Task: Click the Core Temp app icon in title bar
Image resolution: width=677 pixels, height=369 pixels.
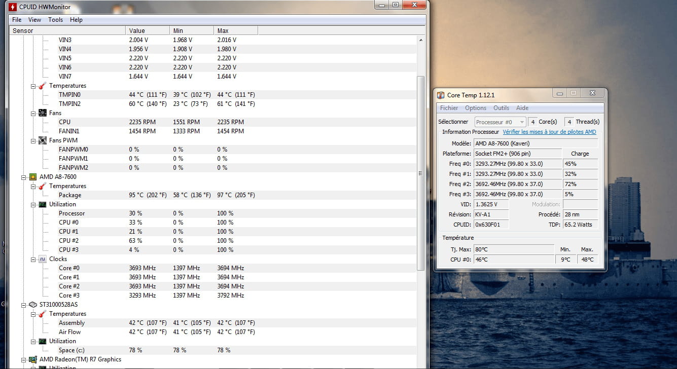Action: pyautogui.click(x=440, y=95)
